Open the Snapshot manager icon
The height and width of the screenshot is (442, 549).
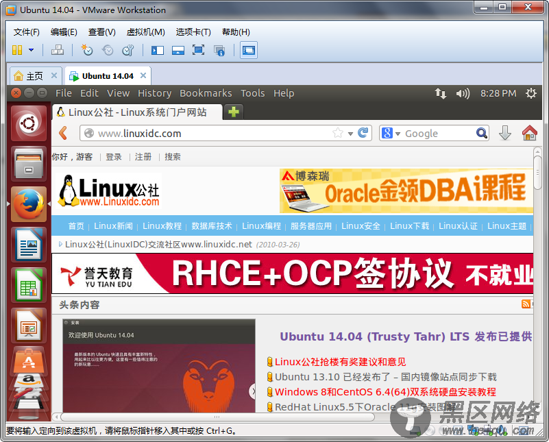(127, 51)
